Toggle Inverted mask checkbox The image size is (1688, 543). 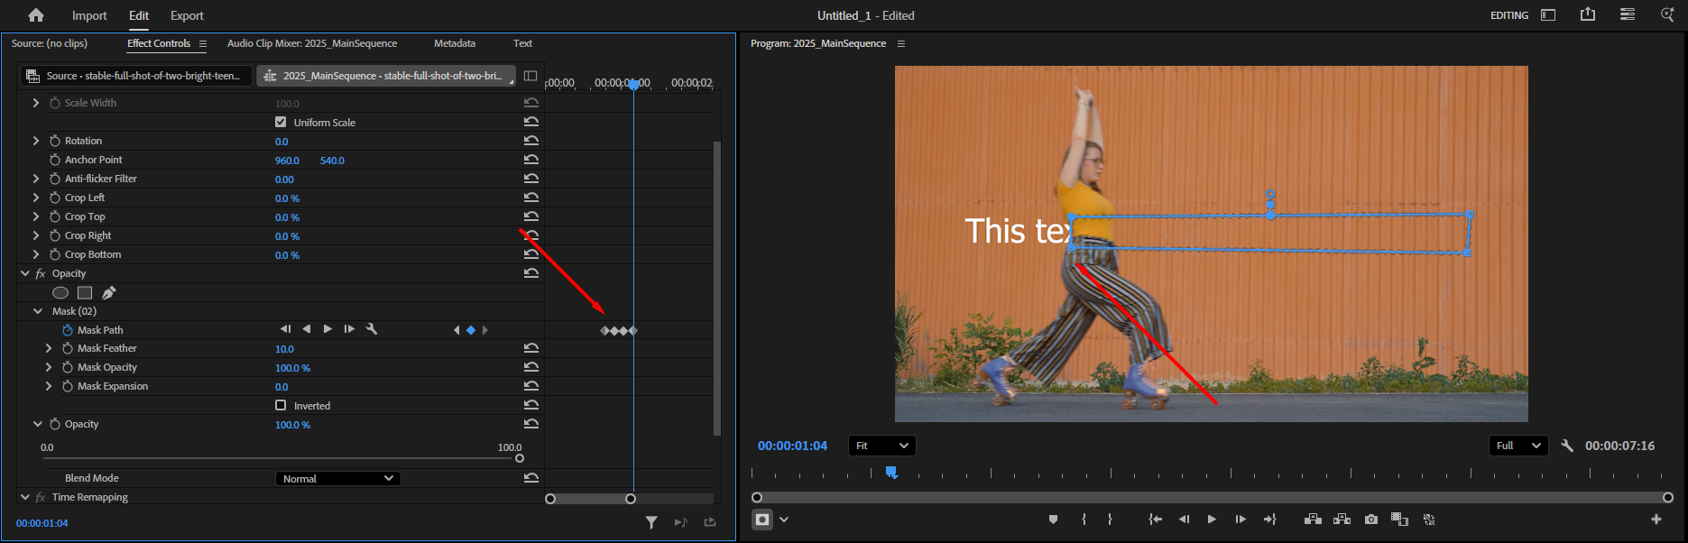tap(281, 405)
